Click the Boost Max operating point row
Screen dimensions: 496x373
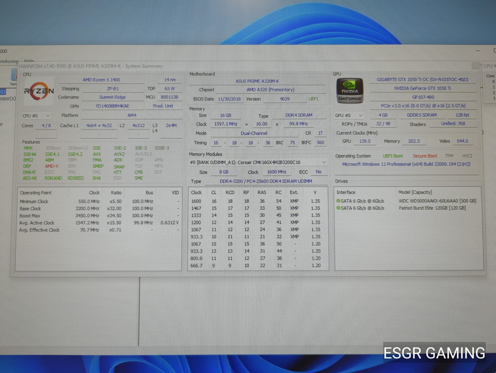[x=99, y=216]
